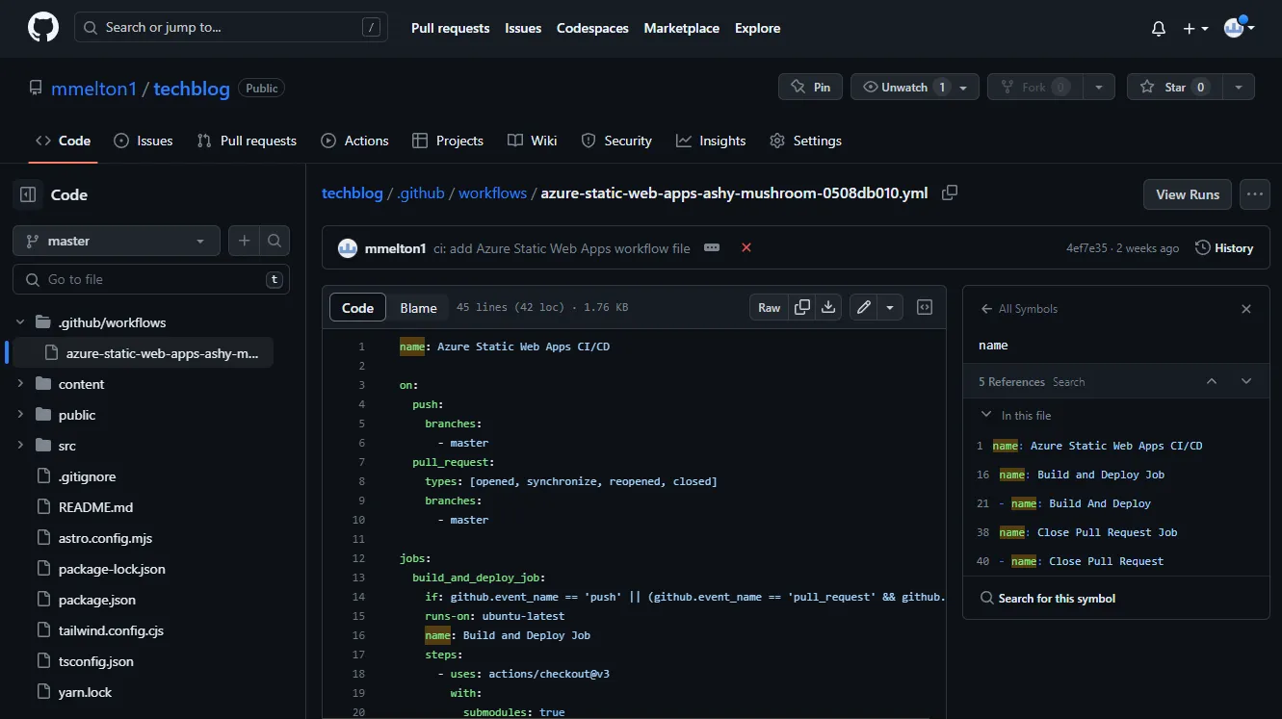The width and height of the screenshot is (1282, 719).
Task: Open Marketplace in top navigation
Action: (682, 28)
